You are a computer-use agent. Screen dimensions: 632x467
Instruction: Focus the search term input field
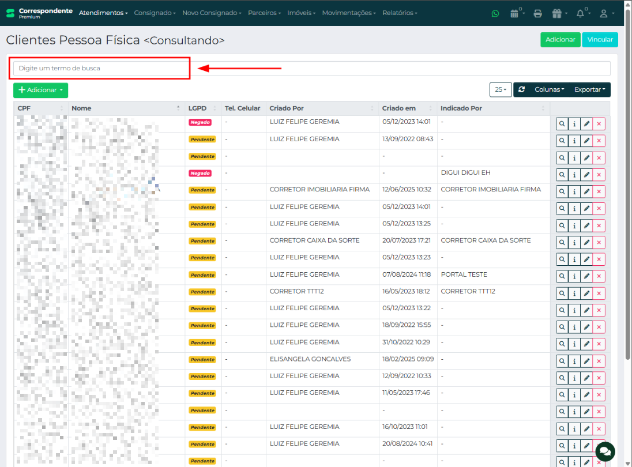tap(311, 68)
